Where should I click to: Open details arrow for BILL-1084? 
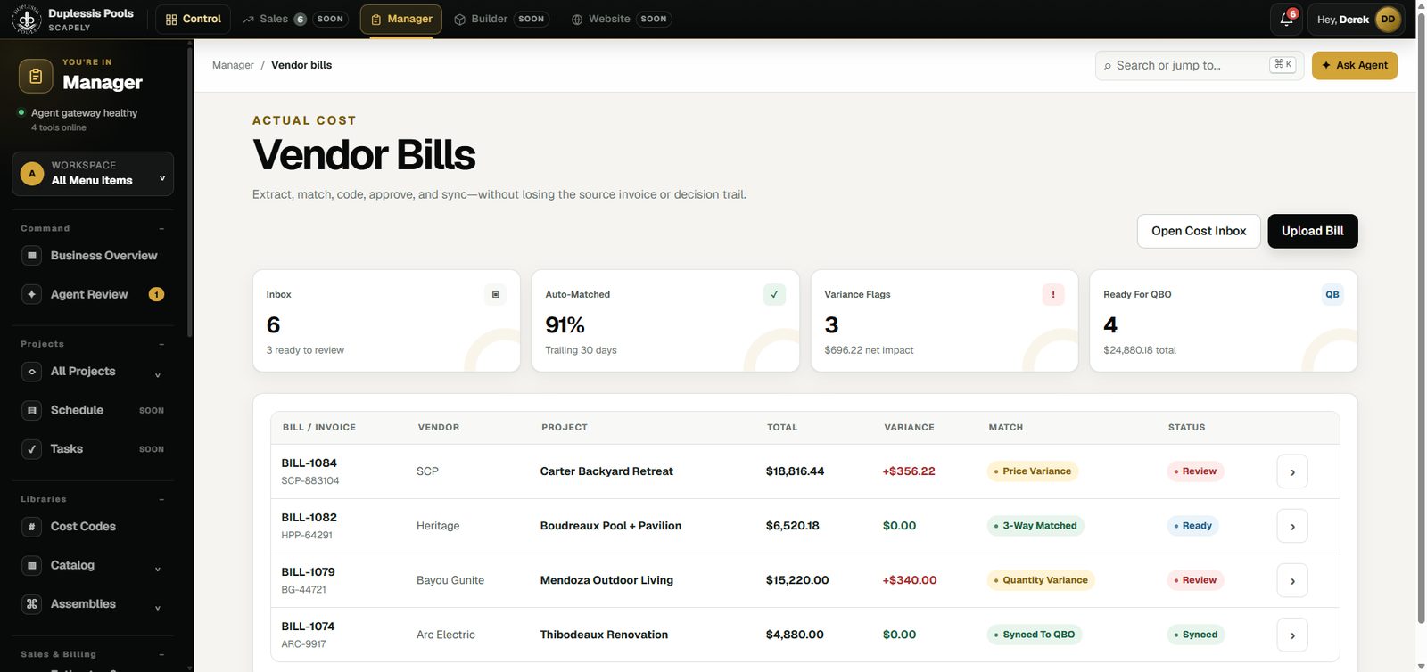click(1292, 471)
